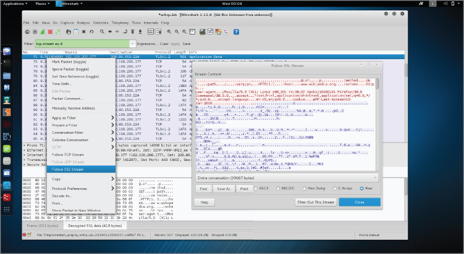Viewport: 464px width, 254px height.
Task: Click Find button in stream dialog
Action: pos(204,189)
